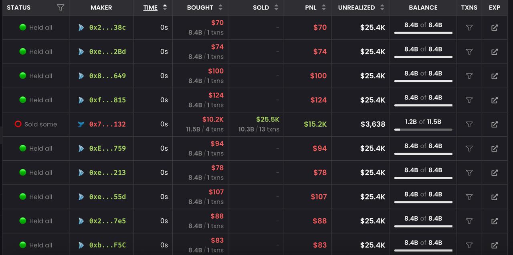This screenshot has height=255, width=513.
Task: Click the STATUS column filter funnel icon
Action: [60, 8]
